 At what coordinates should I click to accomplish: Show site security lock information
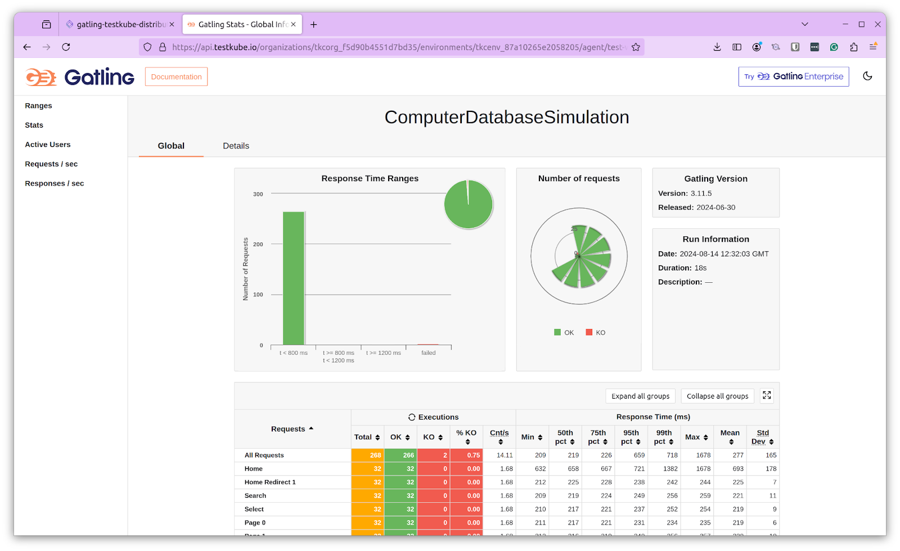coord(163,47)
